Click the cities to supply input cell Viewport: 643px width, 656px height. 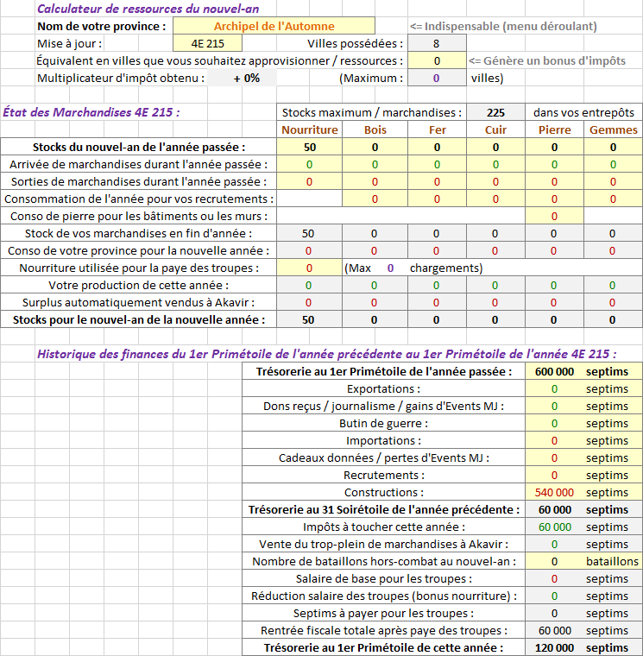(437, 60)
